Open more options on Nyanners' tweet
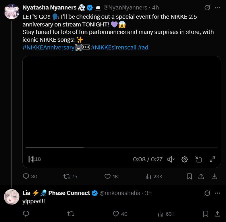Image resolution: width=226 pixels, height=222 pixels. pyautogui.click(x=217, y=7)
